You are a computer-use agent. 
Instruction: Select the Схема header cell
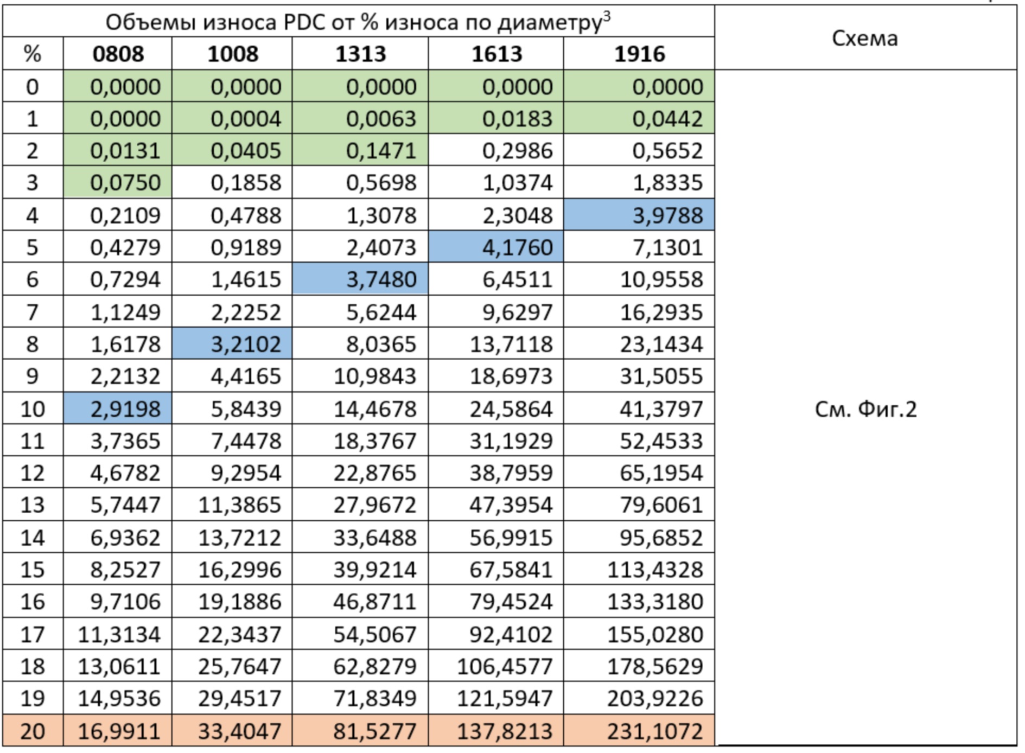click(x=865, y=38)
